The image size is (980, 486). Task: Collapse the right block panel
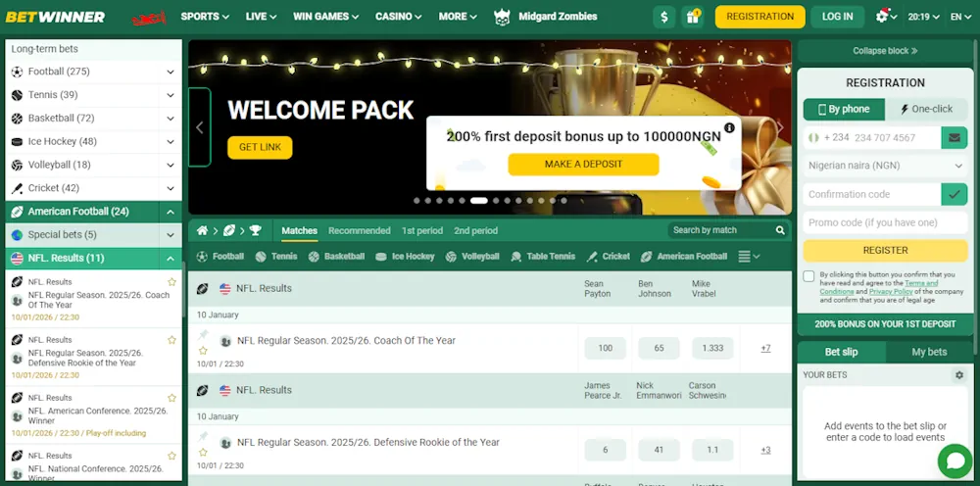click(885, 51)
